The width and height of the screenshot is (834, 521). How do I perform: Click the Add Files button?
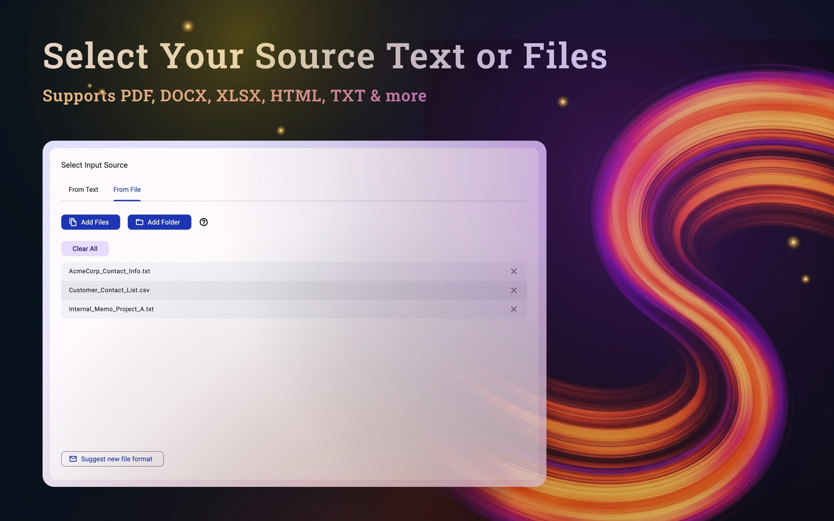(90, 222)
